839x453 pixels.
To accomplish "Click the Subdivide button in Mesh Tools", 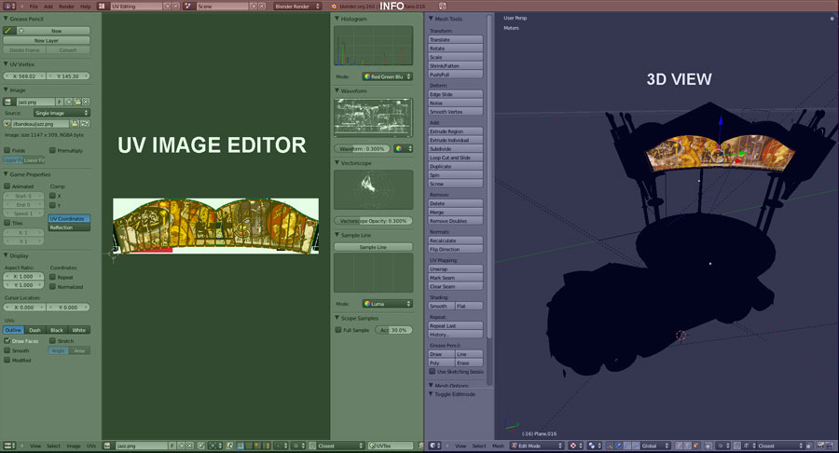I will click(x=456, y=149).
